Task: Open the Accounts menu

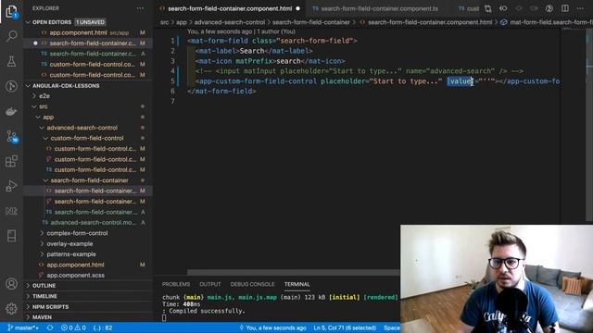Action: 12,284
